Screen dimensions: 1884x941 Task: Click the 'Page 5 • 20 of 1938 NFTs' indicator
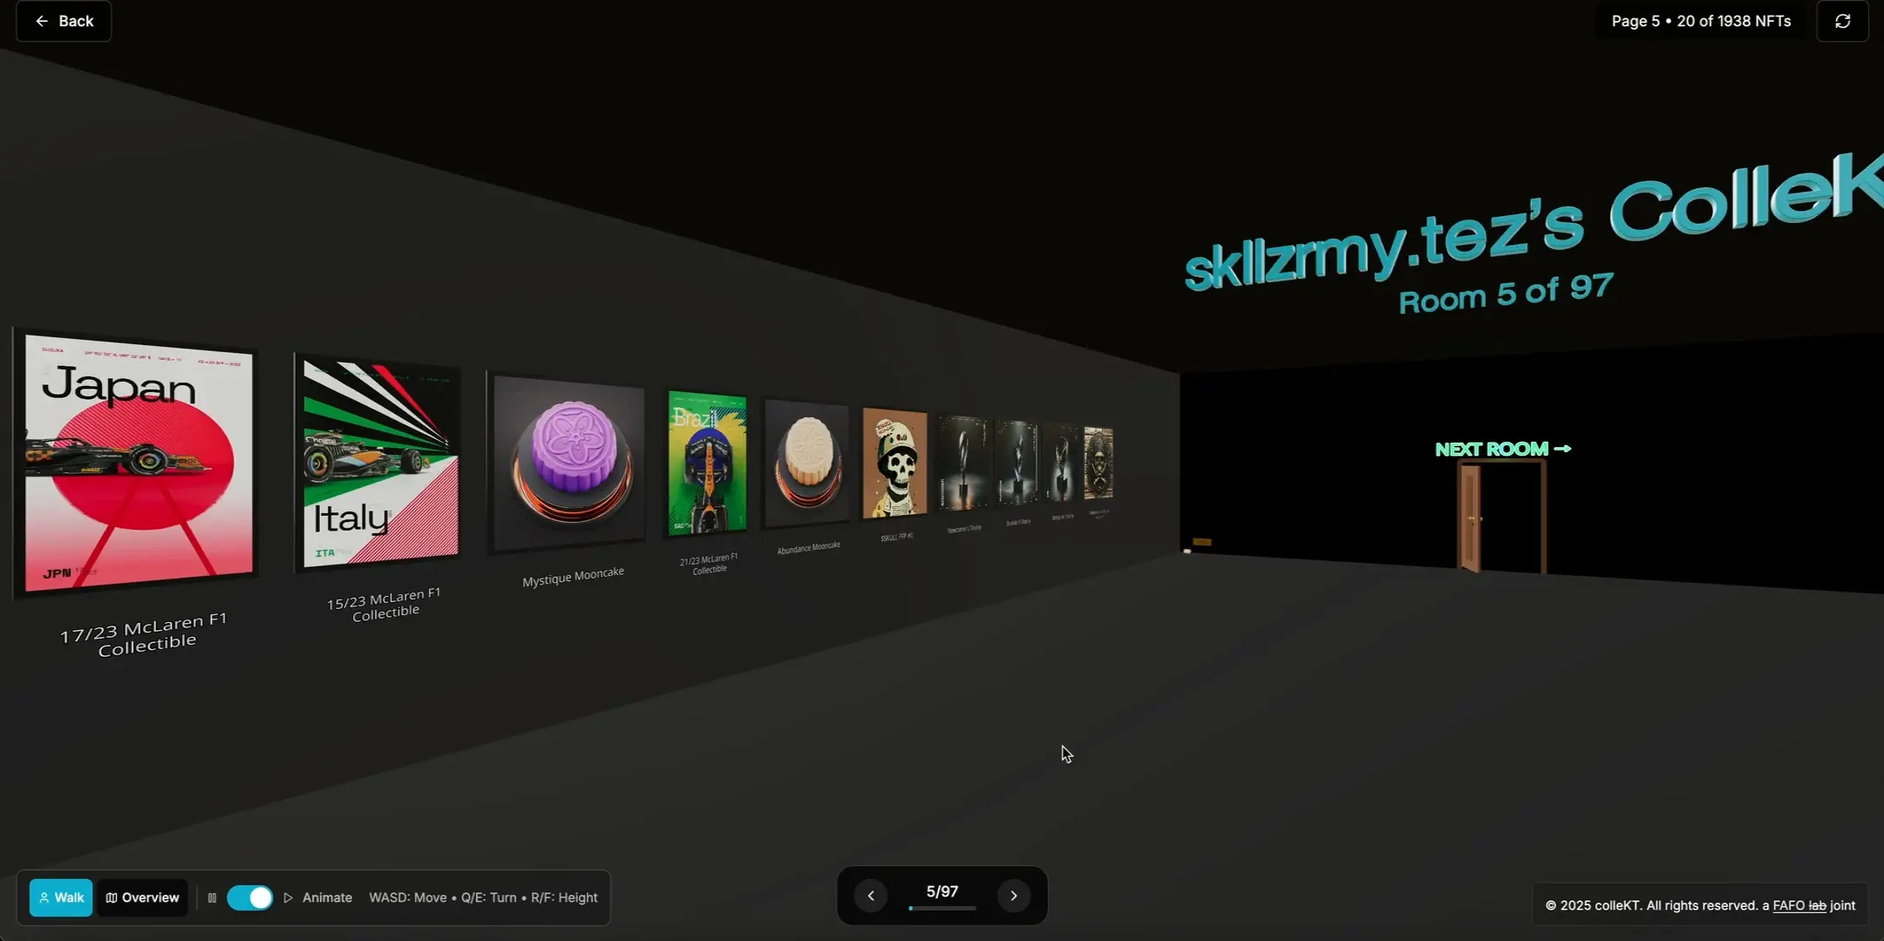click(1701, 21)
